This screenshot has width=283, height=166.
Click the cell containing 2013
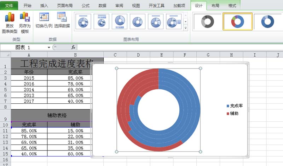tap(29, 95)
